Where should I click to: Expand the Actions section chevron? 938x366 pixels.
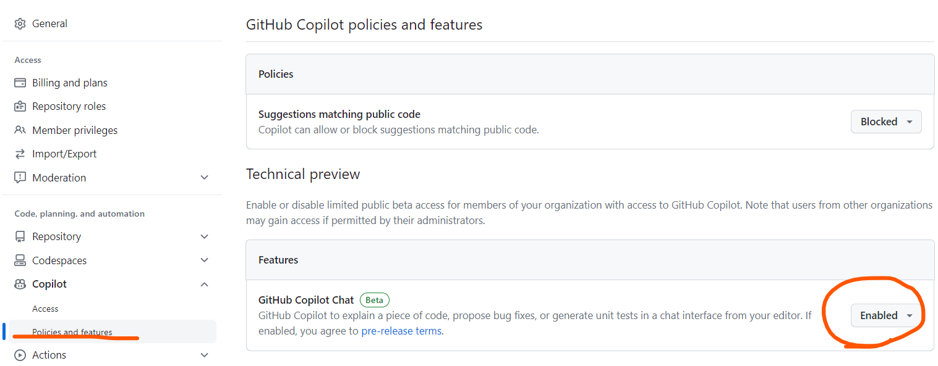205,355
